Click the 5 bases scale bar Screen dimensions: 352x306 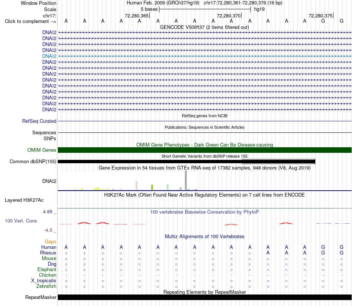click(x=205, y=9)
